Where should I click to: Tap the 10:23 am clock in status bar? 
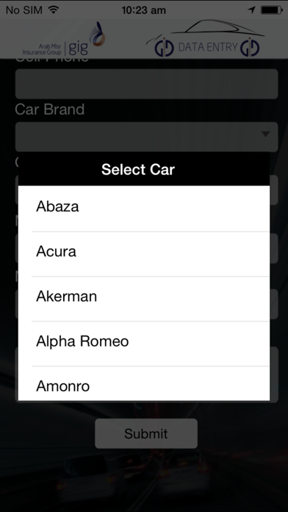tap(144, 10)
